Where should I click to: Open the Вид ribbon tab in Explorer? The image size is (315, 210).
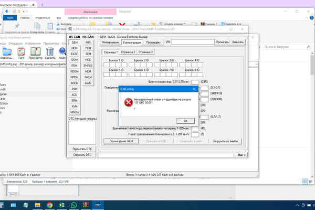pyautogui.click(x=59, y=18)
